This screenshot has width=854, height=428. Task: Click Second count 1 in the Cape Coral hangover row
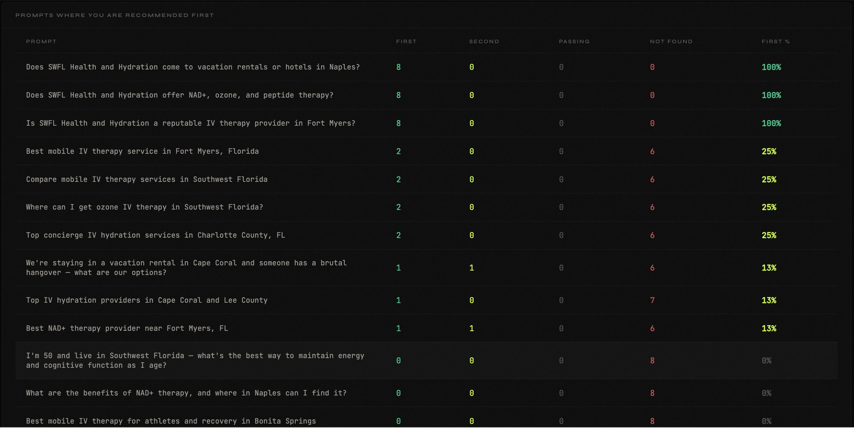472,268
